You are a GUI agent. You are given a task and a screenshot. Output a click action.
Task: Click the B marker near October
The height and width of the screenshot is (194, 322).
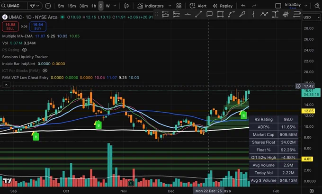(98, 125)
